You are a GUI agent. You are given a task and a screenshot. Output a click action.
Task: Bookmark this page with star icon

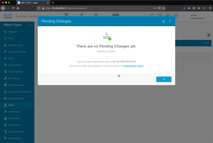(163, 8)
